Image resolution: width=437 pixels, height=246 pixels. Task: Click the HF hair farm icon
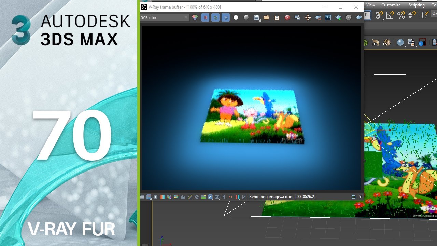coord(376,43)
